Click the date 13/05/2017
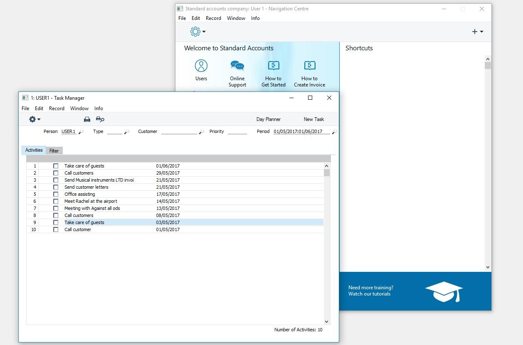Image resolution: width=523 pixels, height=345 pixels. pyautogui.click(x=168, y=208)
